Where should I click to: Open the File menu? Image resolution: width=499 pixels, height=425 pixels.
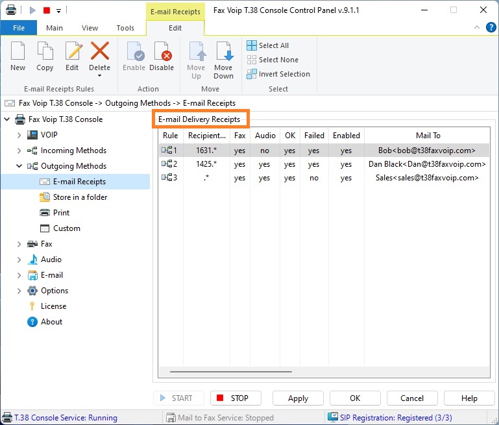click(19, 28)
